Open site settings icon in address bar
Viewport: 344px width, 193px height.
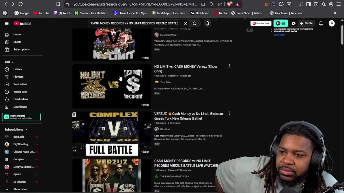click(68, 4)
